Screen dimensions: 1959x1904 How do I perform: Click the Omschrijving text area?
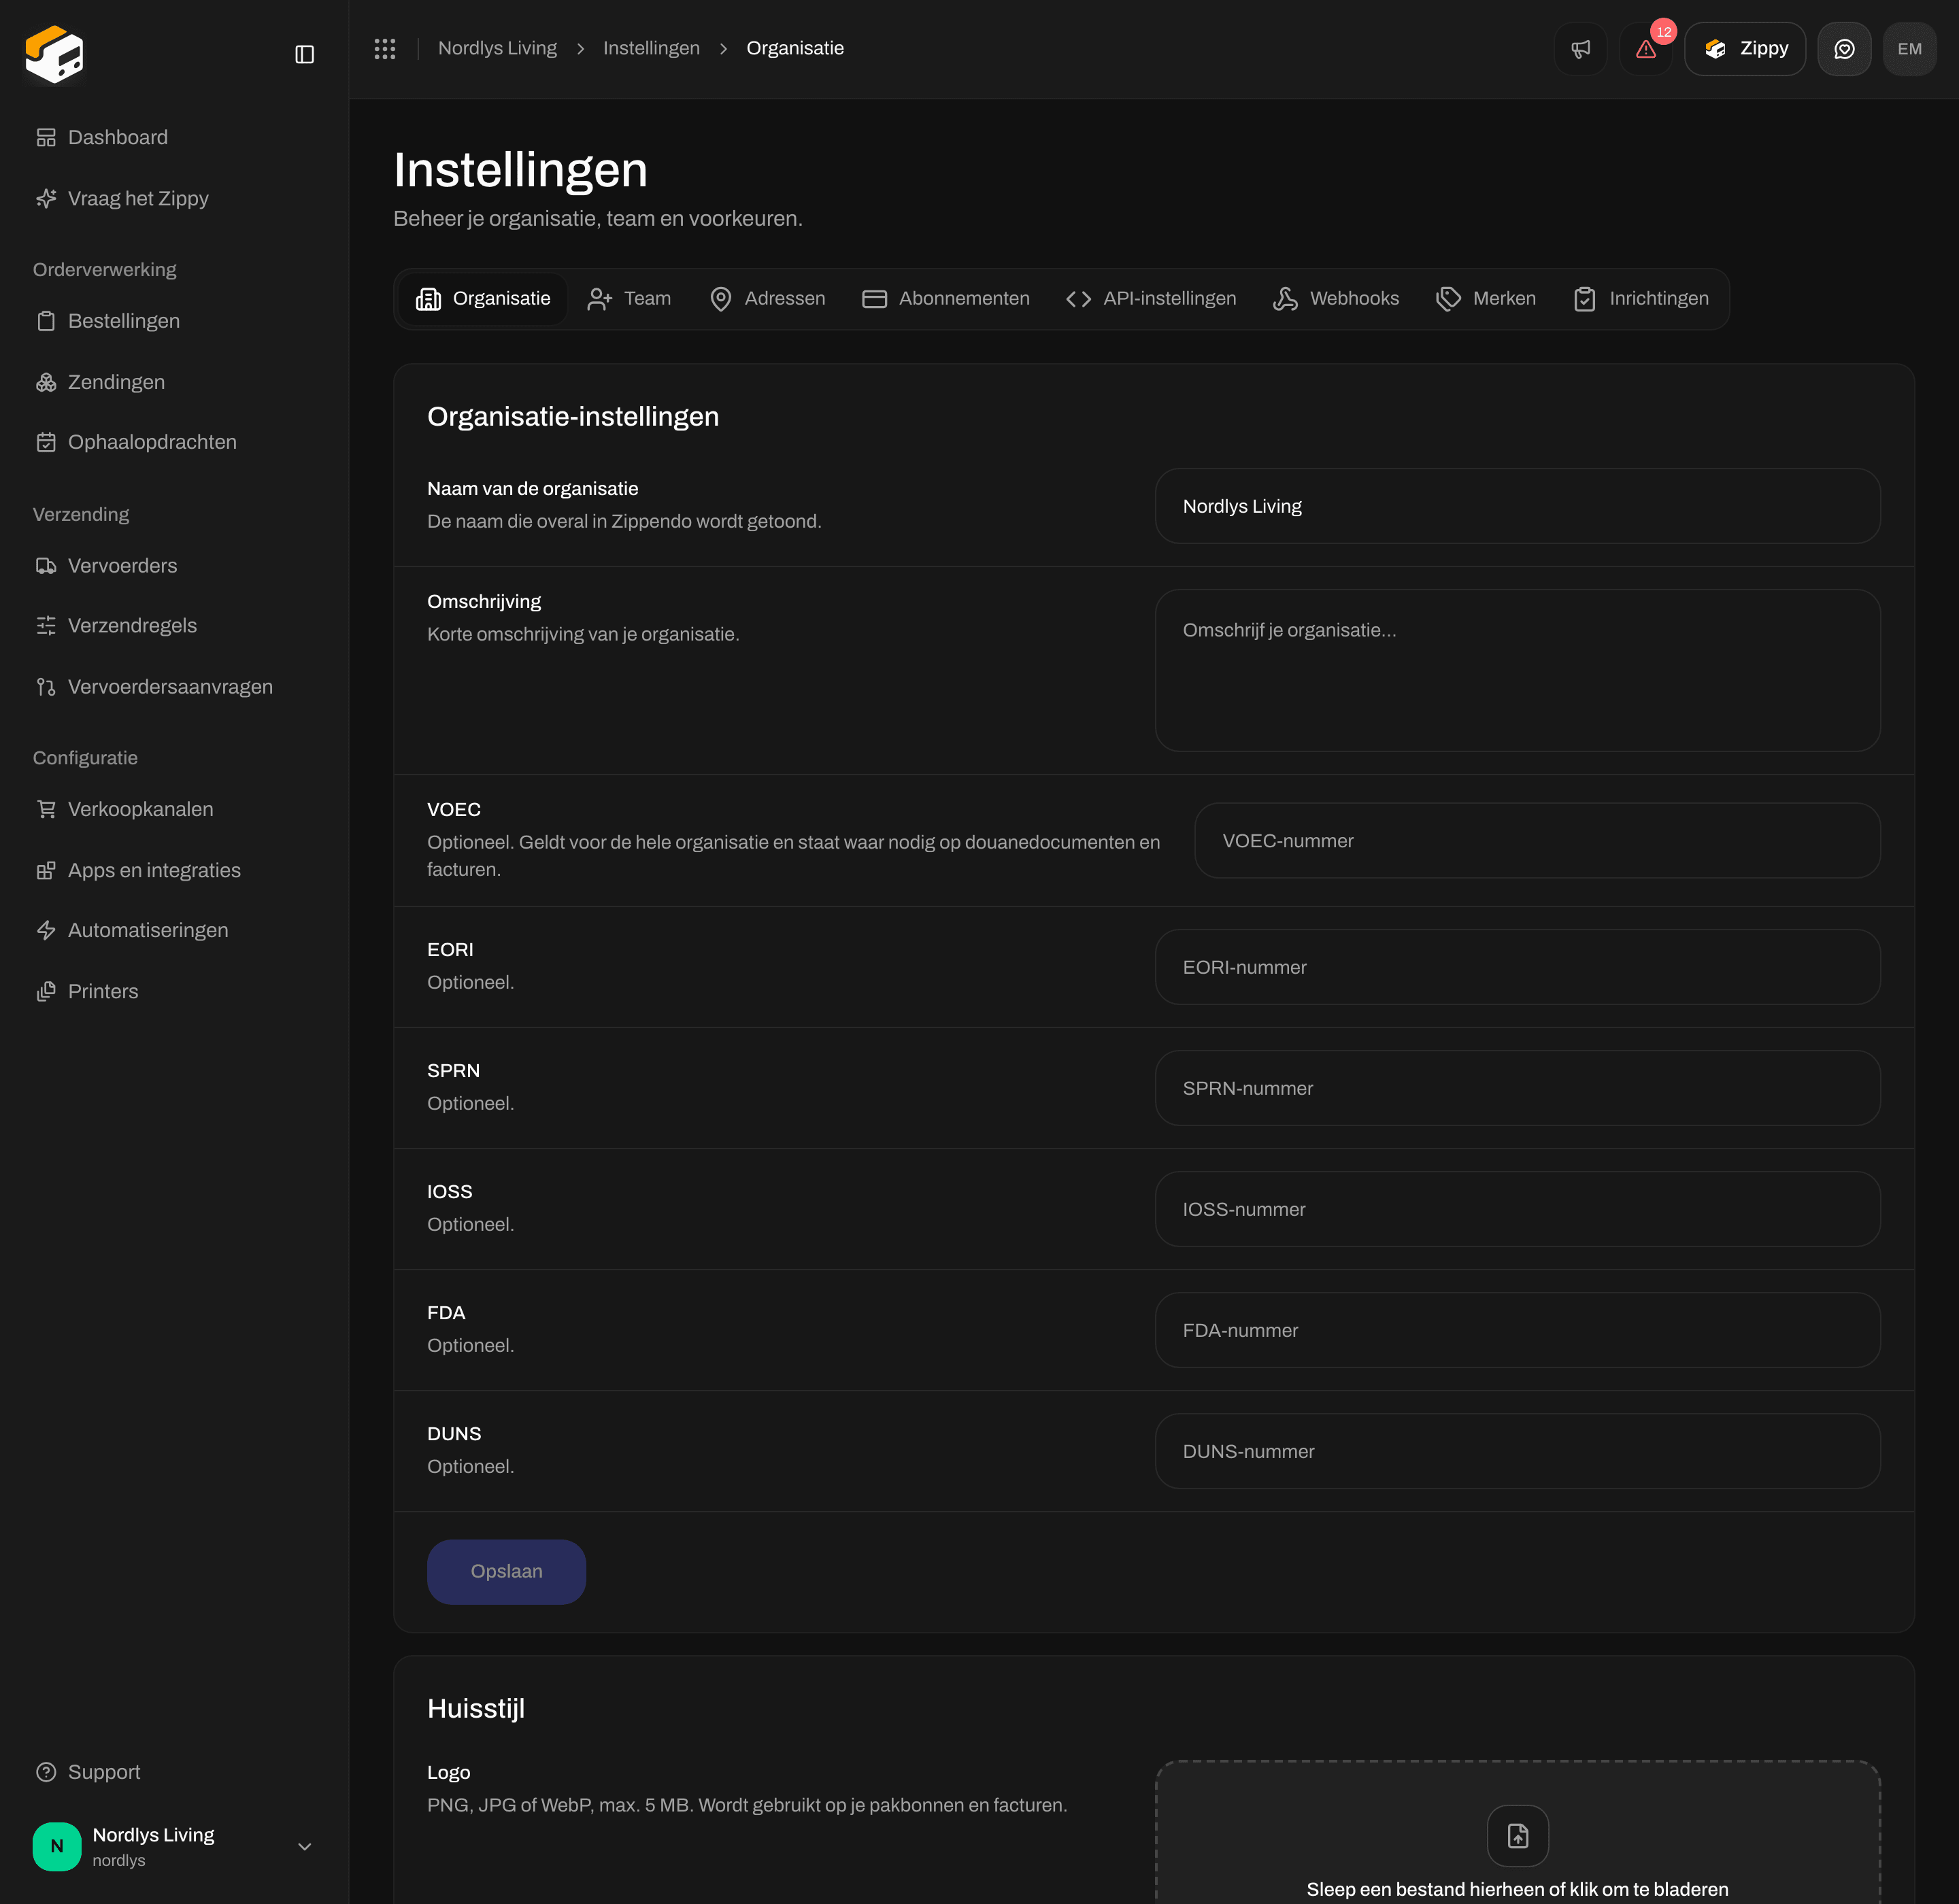coord(1517,670)
